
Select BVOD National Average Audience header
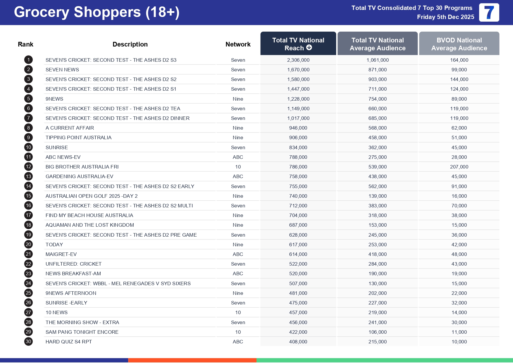(x=459, y=44)
